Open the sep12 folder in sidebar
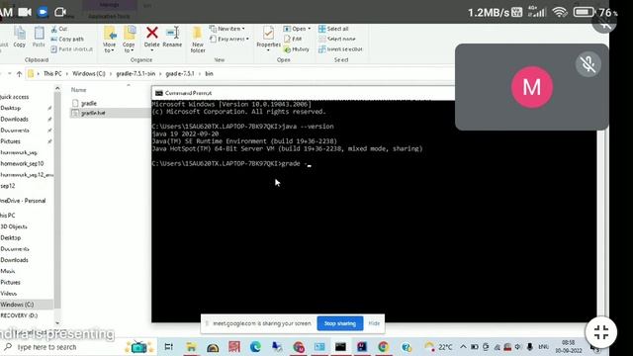The image size is (633, 356). point(8,186)
